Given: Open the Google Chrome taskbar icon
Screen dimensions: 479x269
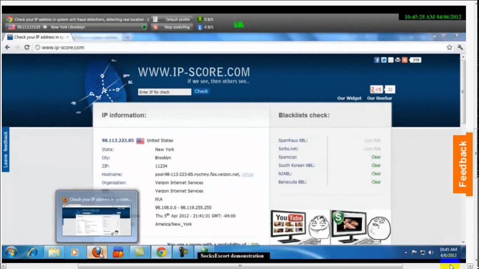Looking at the screenshot, I should (161, 253).
